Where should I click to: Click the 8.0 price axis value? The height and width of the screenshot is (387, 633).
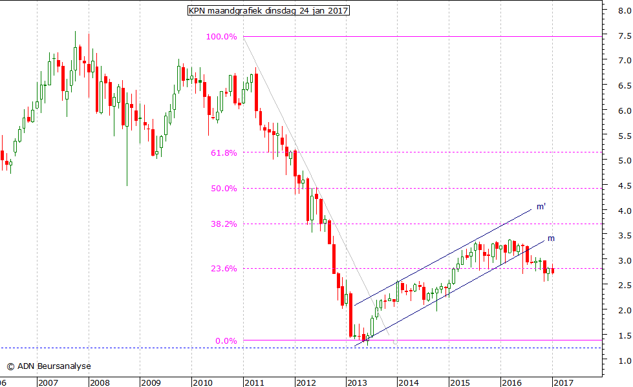pyautogui.click(x=625, y=11)
